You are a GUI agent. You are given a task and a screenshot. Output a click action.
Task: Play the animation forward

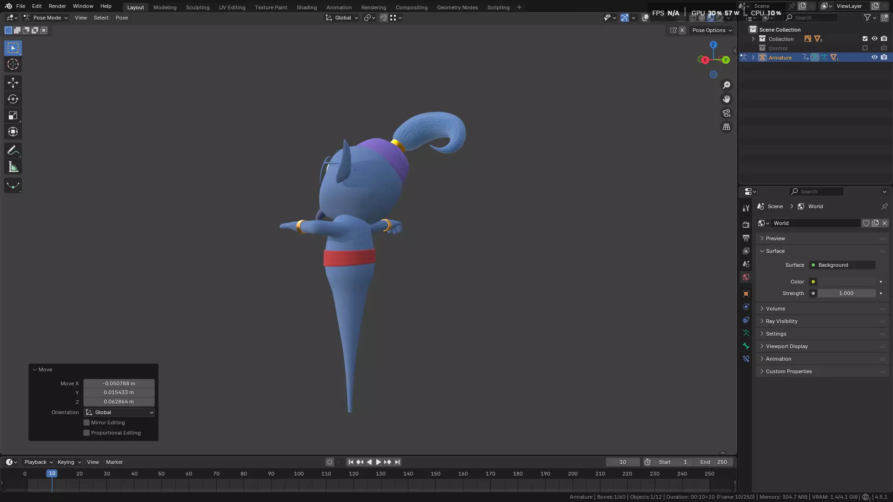[378, 462]
